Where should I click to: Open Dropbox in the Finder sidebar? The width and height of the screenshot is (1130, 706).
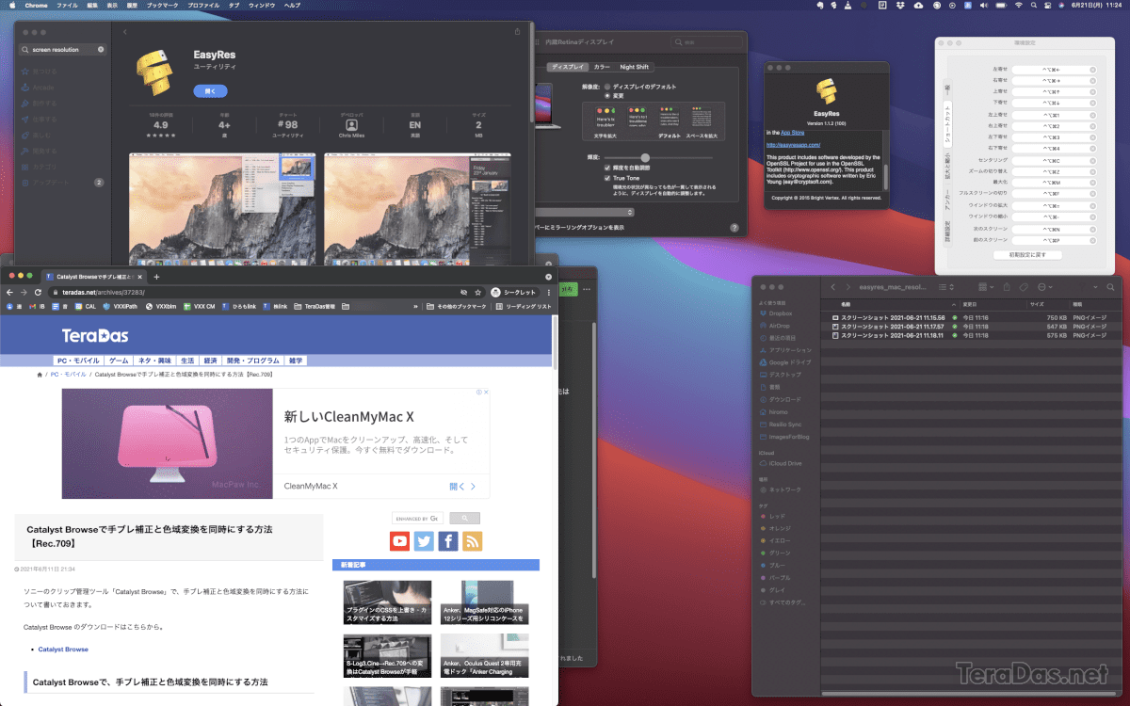(x=781, y=313)
